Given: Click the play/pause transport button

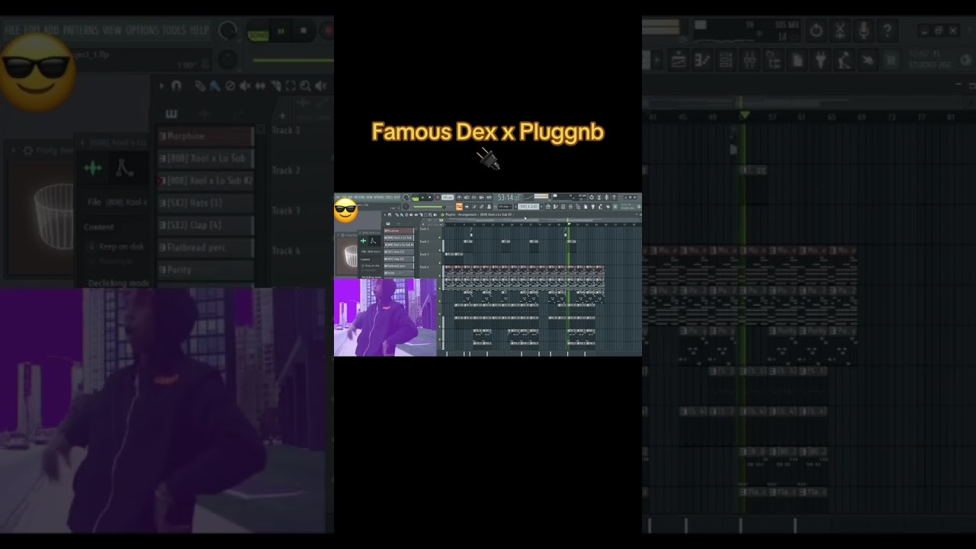Looking at the screenshot, I should pyautogui.click(x=422, y=197).
